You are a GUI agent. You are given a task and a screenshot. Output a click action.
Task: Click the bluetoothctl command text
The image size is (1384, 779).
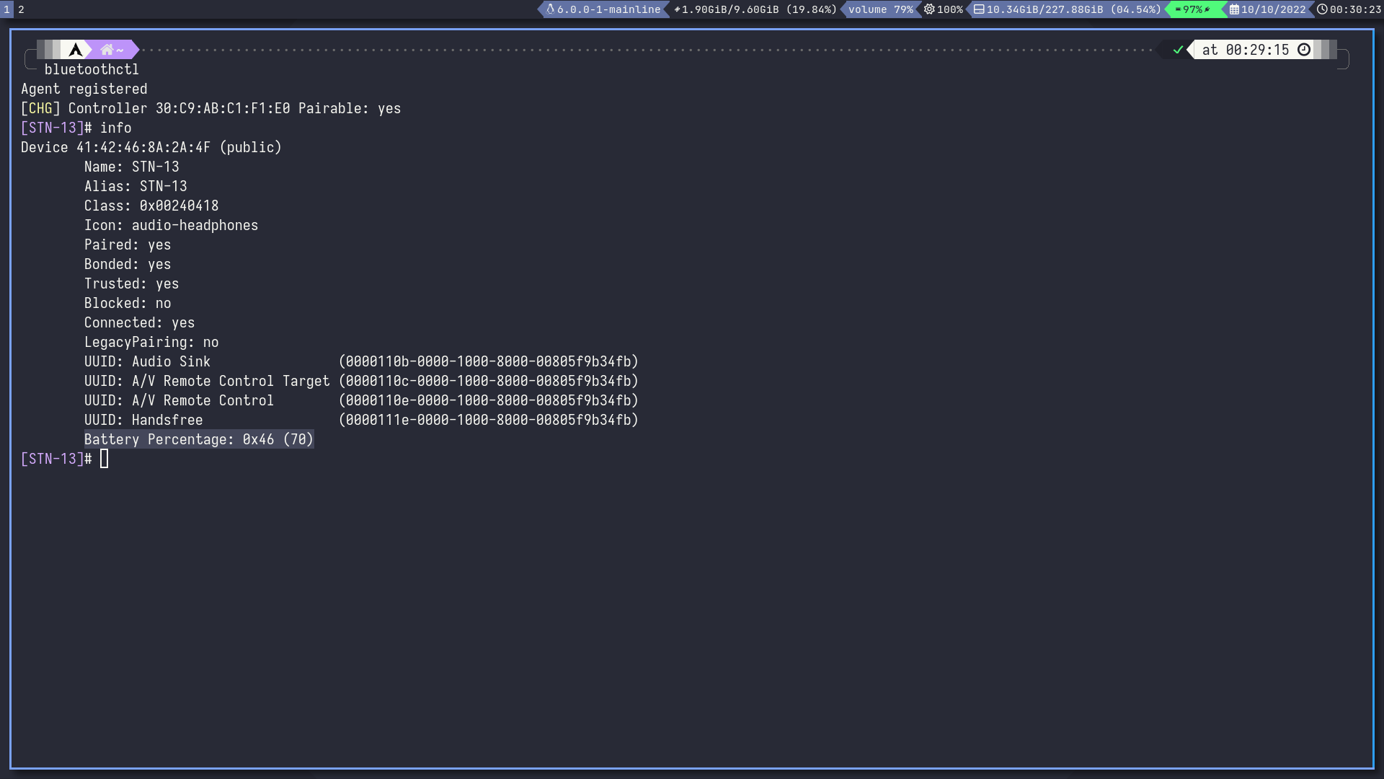92,69
